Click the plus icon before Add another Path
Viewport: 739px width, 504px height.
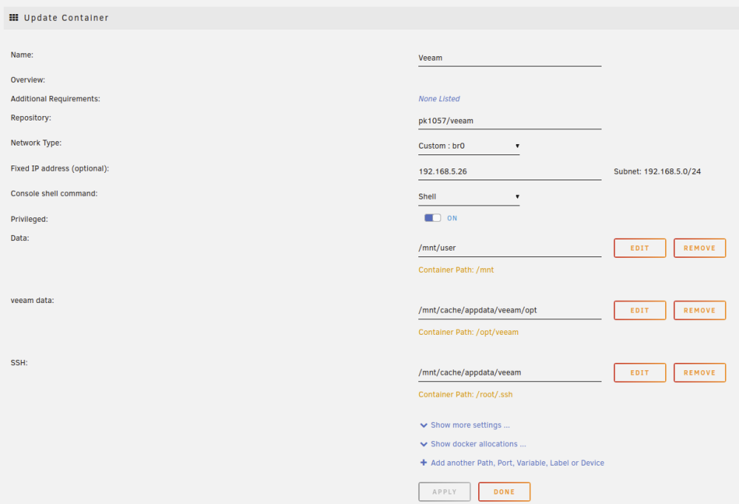(423, 463)
